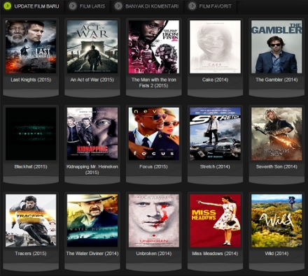
Task: Click the arrow icon beside Film Favorit
Action: tap(192, 6)
